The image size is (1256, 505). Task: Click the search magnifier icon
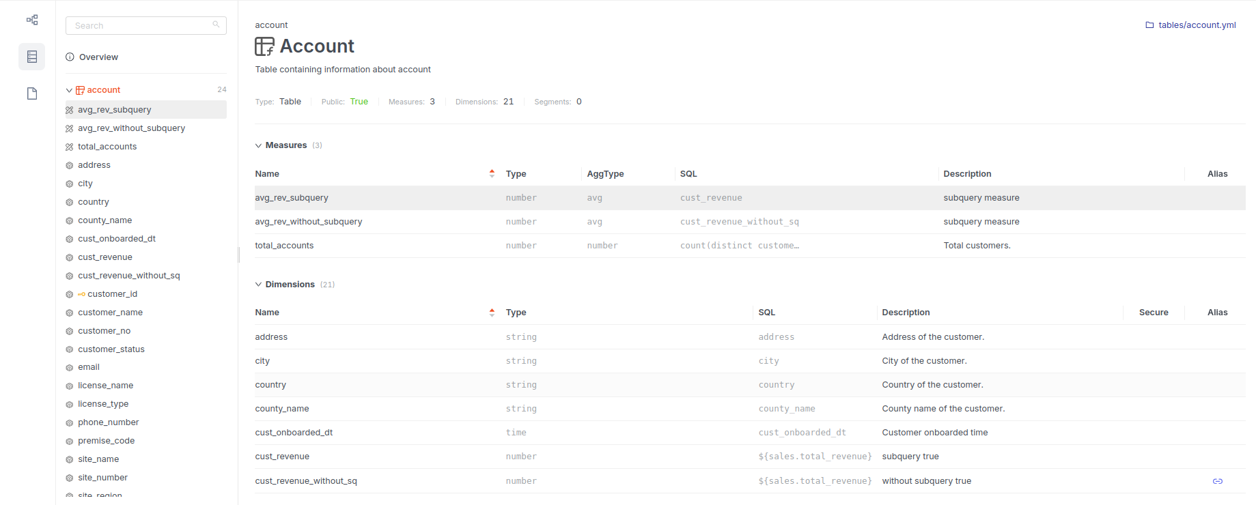pyautogui.click(x=216, y=25)
